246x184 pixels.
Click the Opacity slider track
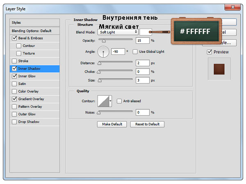115,41
